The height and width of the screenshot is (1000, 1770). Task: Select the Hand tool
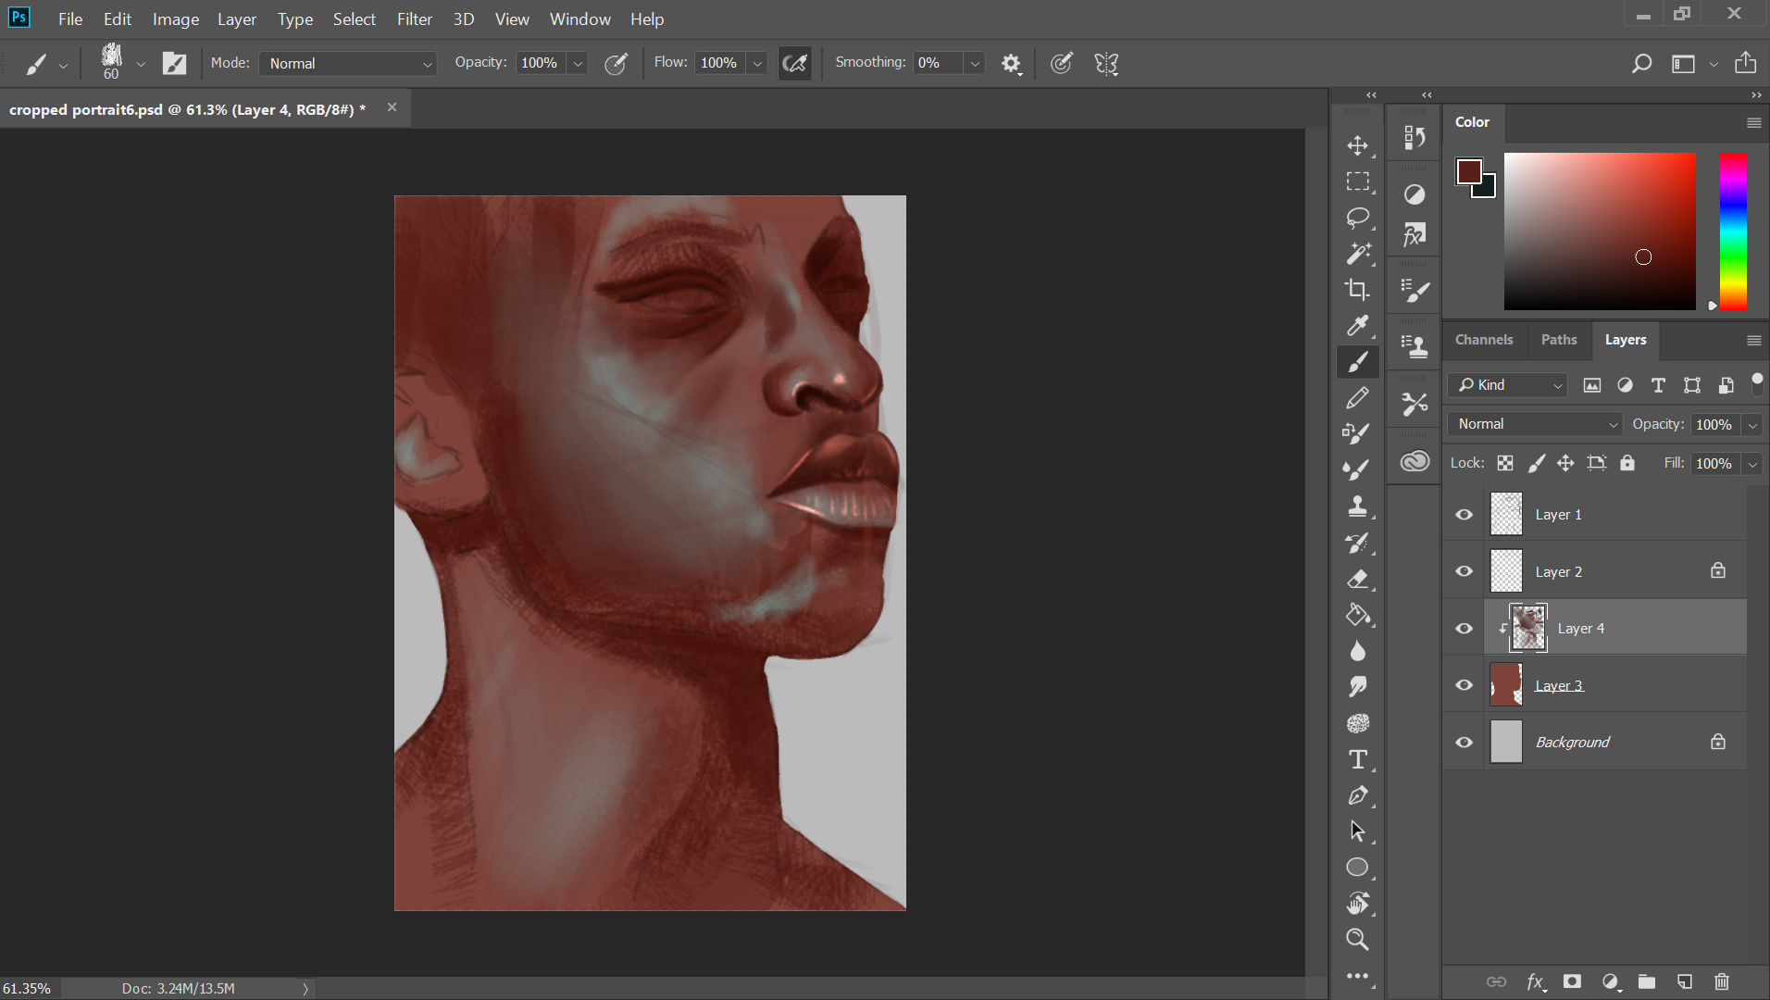coord(1357,904)
